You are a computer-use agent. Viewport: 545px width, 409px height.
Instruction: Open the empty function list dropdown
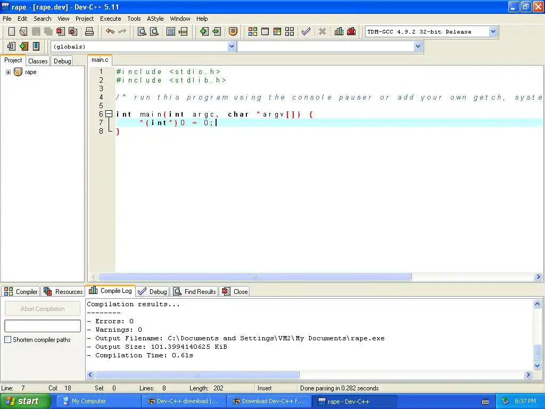tap(418, 46)
